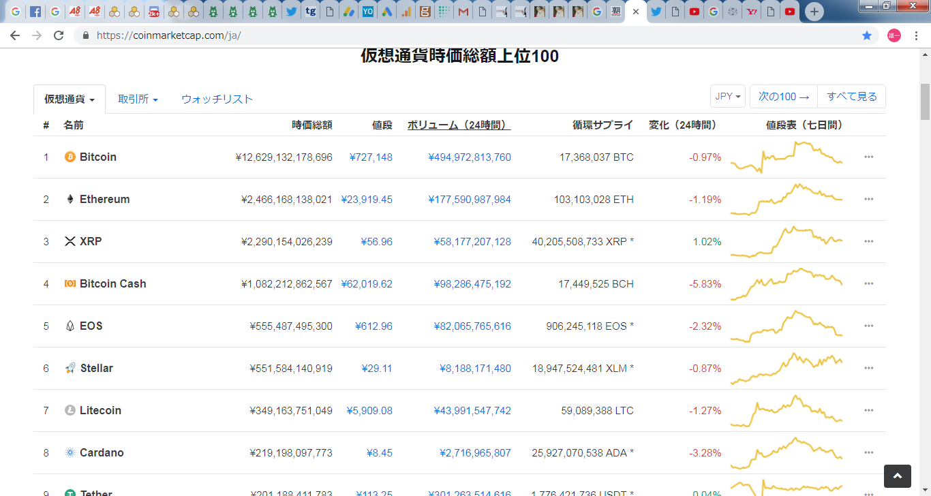Sort by the 循環サプライ column header
931x496 pixels.
tap(603, 125)
